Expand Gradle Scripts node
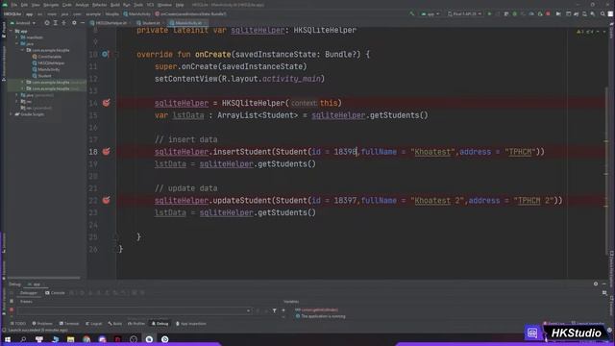Viewport: 615px width, 346px height. pos(11,114)
